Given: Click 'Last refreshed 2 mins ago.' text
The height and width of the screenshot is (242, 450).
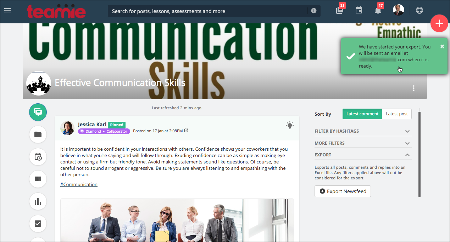Looking at the screenshot, I should click(177, 108).
